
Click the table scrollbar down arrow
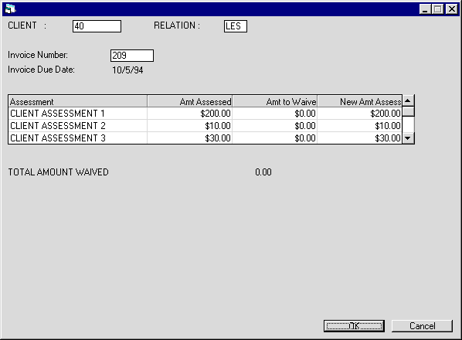coord(408,138)
